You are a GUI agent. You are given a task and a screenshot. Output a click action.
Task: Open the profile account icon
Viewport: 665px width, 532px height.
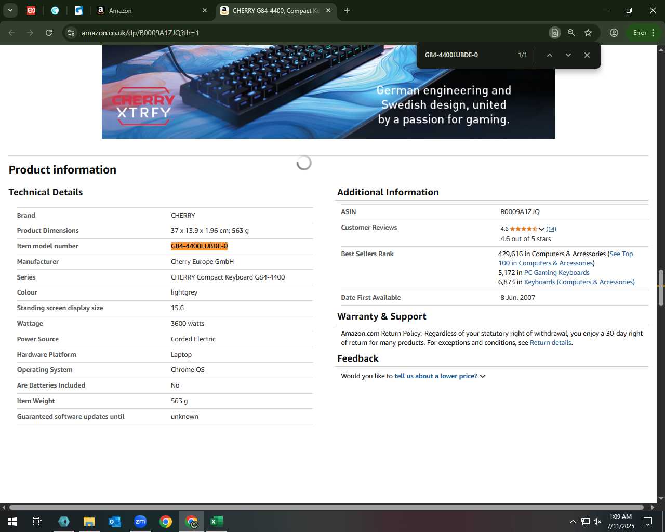coord(614,33)
